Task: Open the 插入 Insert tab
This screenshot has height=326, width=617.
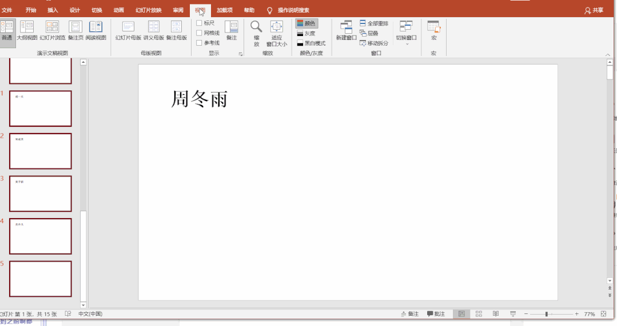Action: tap(53, 10)
